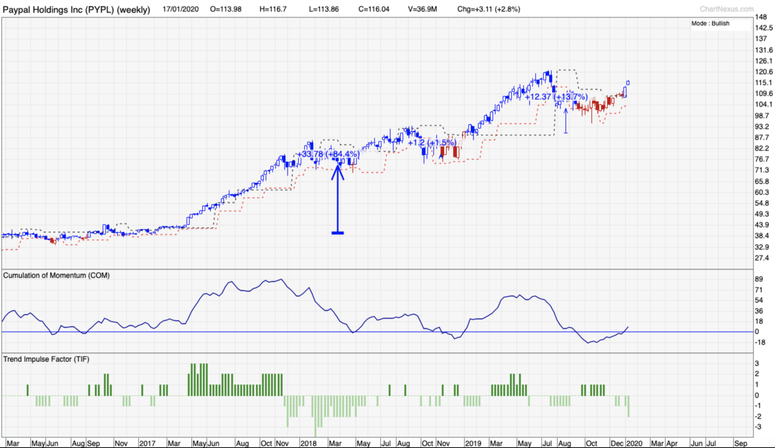Viewport: 775px width, 448px height.
Task: Click the Chg=+3.11 (+2.8%) value
Action: [x=490, y=9]
